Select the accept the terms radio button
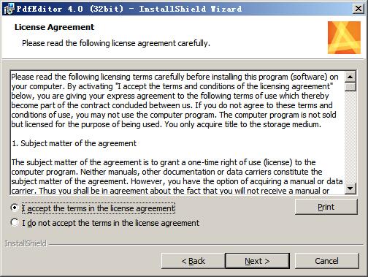The height and width of the screenshot is (277, 368). (x=15, y=208)
